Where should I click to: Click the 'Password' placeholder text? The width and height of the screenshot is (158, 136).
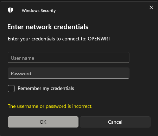[x=21, y=73]
